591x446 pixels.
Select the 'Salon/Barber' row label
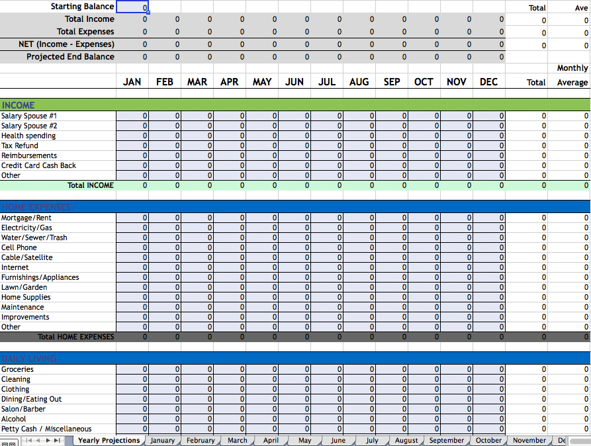(x=58, y=409)
